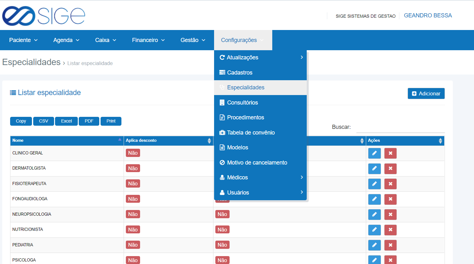474x264 pixels.
Task: Delete the FONOAUDIOLOGA row
Action: tap(391, 199)
